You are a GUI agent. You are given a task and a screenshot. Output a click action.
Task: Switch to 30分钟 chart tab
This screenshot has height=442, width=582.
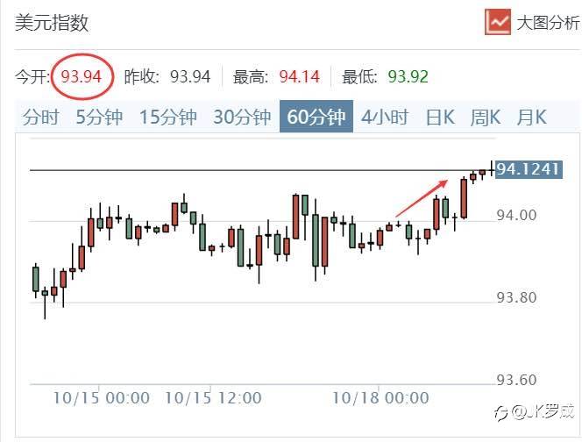point(243,118)
